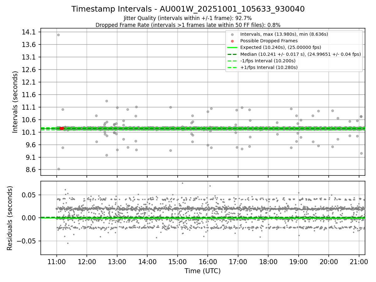The height and width of the screenshot is (282, 376).
Task: Click the x-axis tick label "13:00"
Action: [117, 261]
